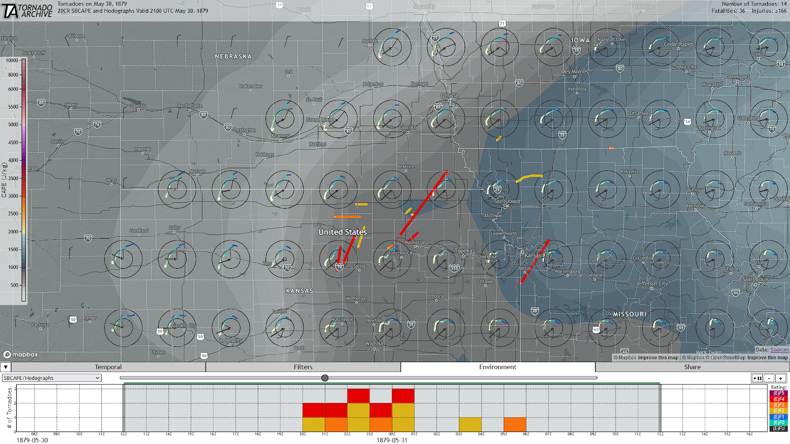The image size is (790, 444).
Task: Open the OpenStreetMap attribution link
Action: tap(725, 358)
